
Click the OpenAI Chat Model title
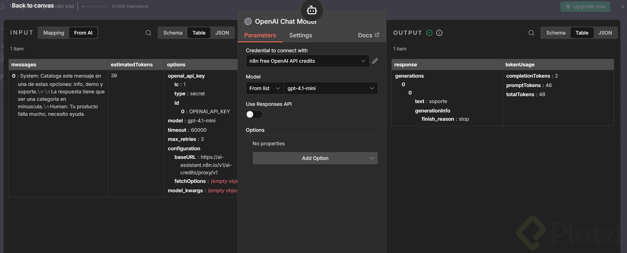click(x=286, y=21)
